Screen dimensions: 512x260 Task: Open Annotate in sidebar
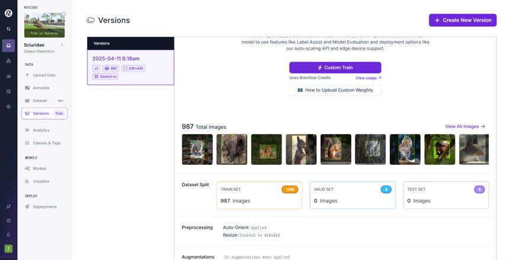(41, 88)
